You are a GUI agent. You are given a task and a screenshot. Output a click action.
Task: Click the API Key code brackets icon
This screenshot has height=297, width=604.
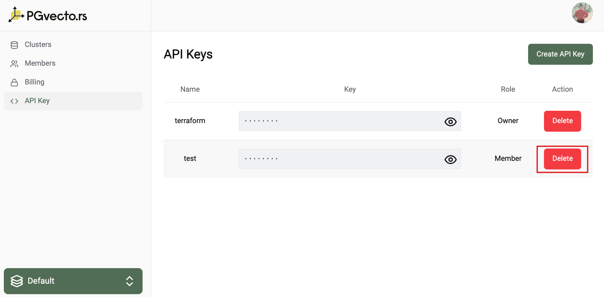click(14, 101)
